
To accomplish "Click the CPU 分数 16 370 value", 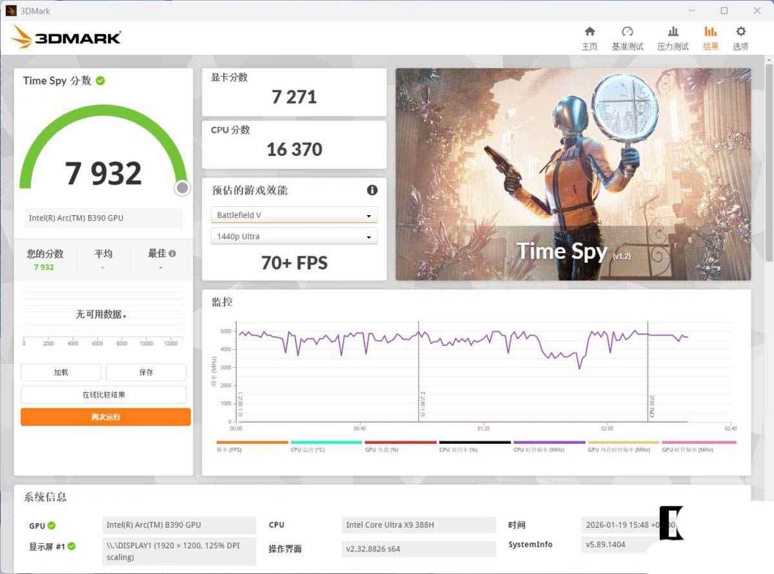I will click(x=294, y=149).
